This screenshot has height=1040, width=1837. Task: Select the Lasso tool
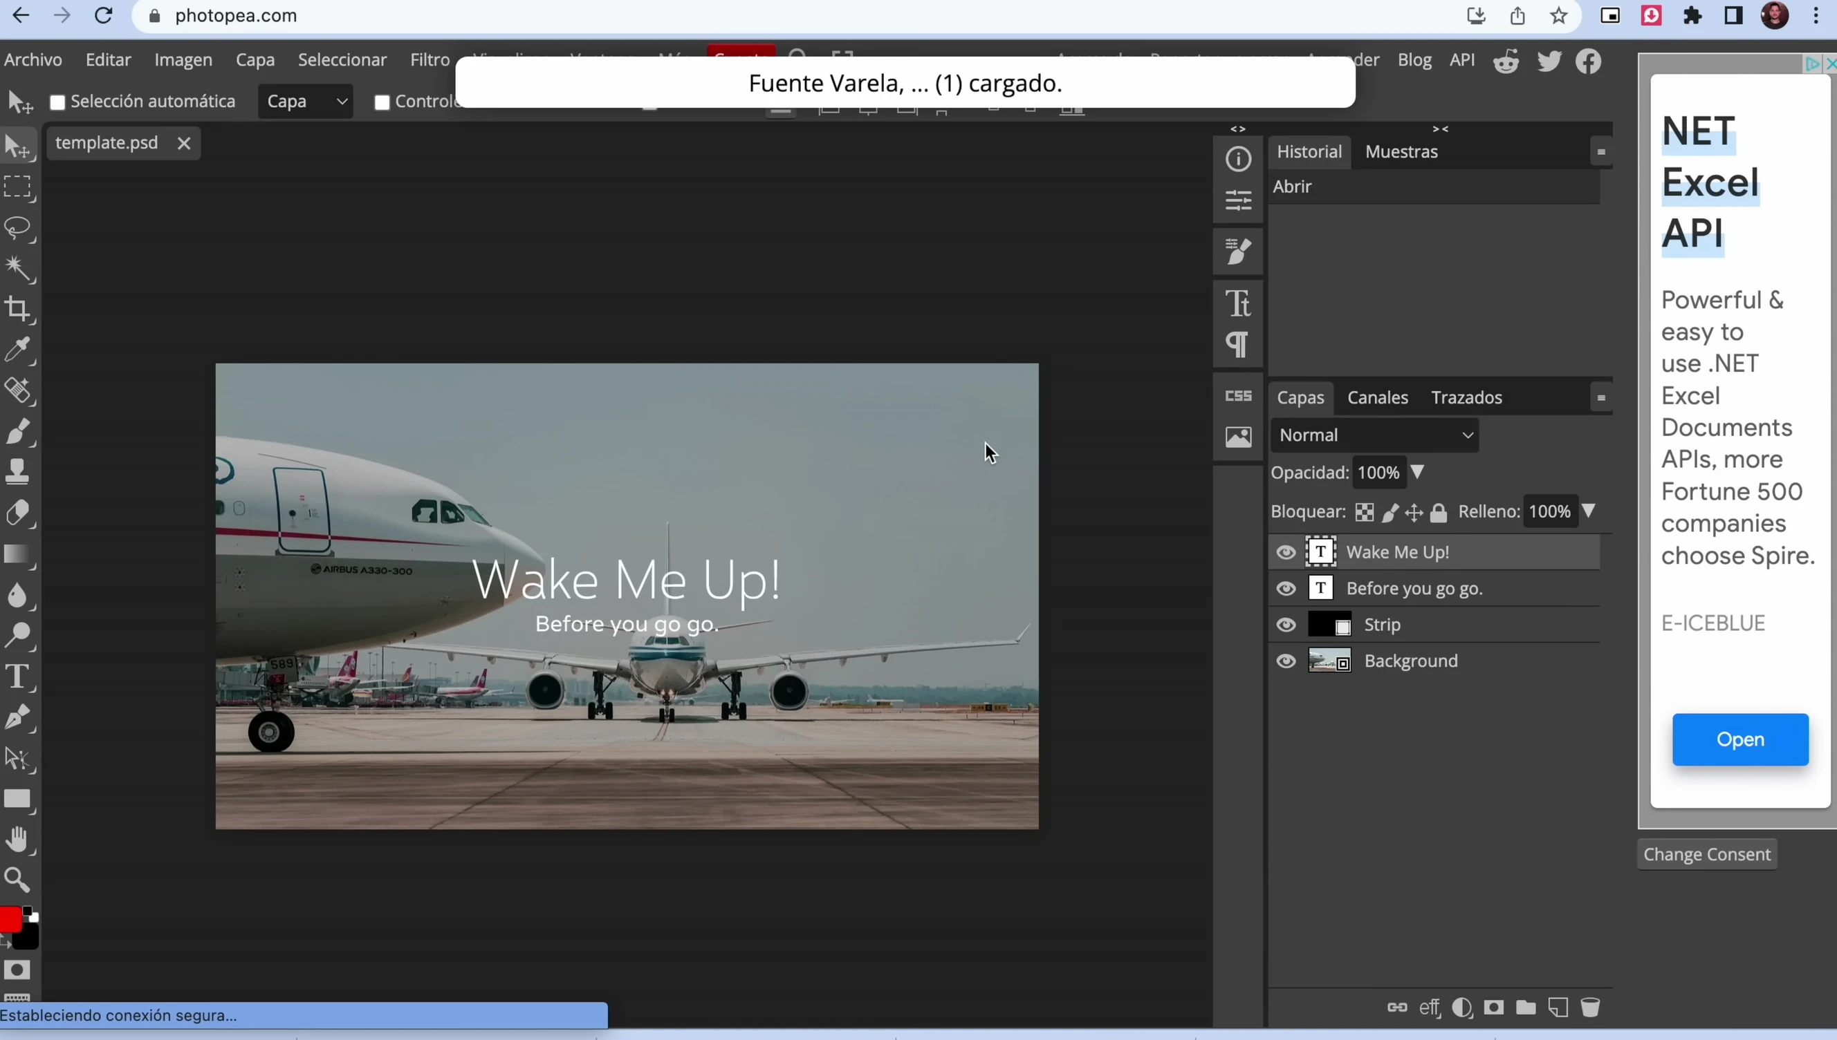18,229
